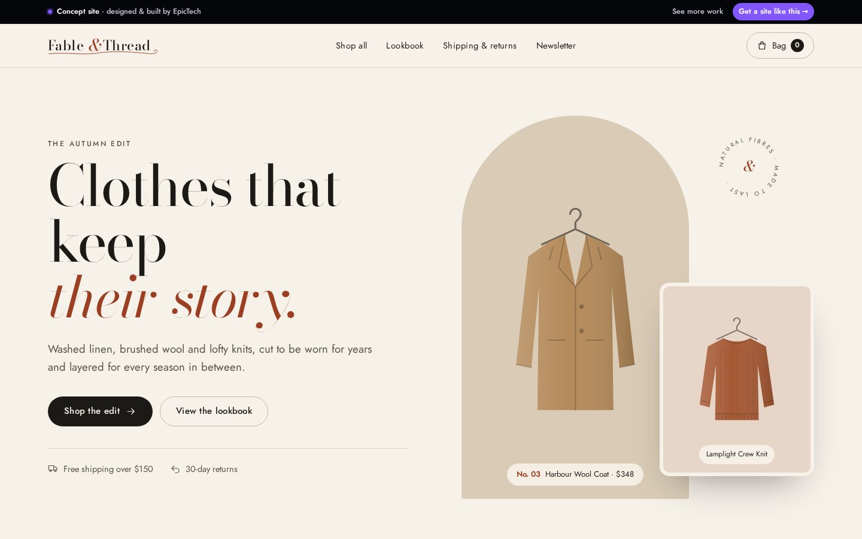The image size is (862, 539).
Task: Click Get a site like this button
Action: 773,11
